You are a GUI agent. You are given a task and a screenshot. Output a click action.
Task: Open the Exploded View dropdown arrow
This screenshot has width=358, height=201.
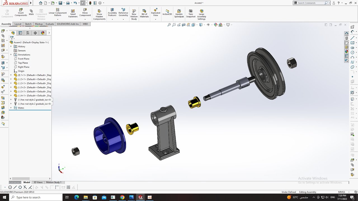[156, 19]
